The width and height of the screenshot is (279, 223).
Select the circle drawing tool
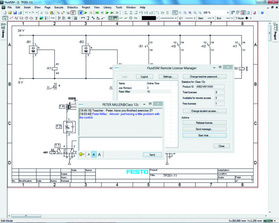[x=26, y=18]
